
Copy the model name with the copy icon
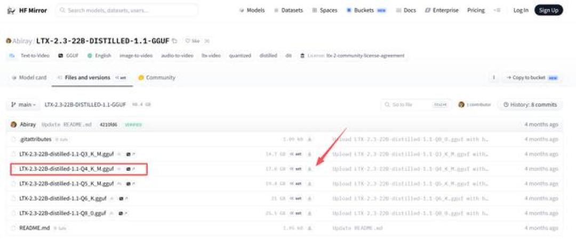[x=174, y=41]
